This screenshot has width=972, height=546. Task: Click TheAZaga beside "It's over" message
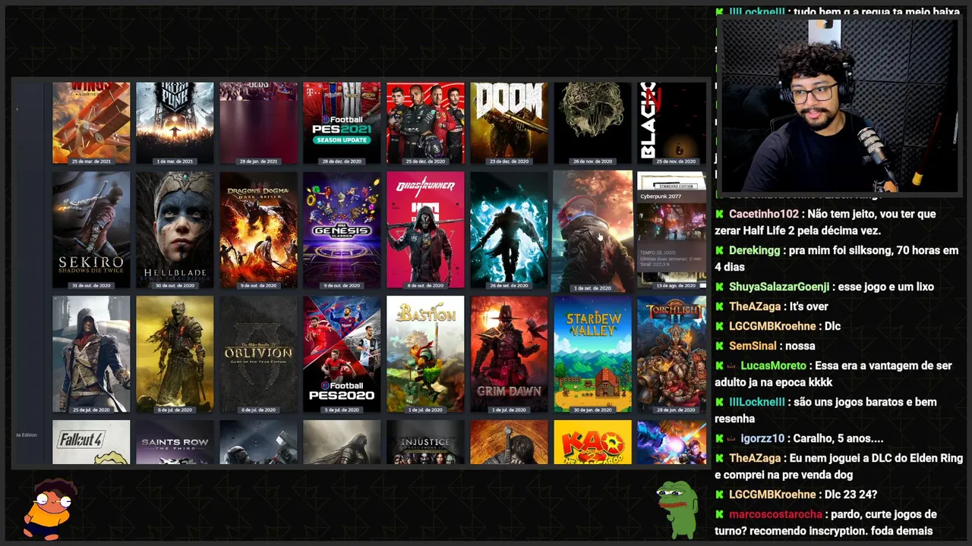[x=755, y=306]
